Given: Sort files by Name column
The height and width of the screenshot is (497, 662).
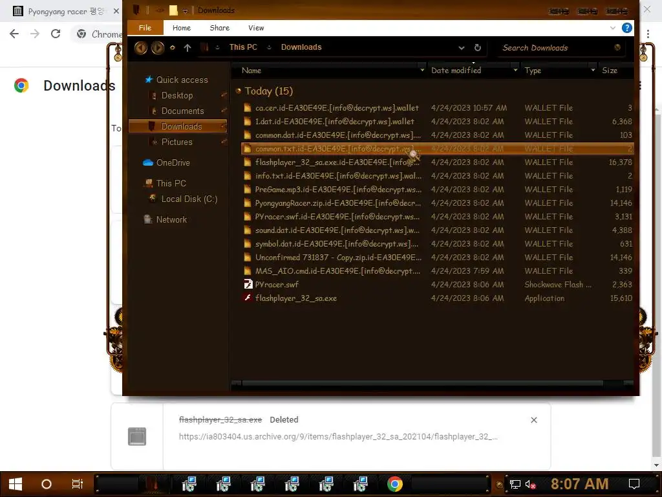Looking at the screenshot, I should (x=251, y=71).
